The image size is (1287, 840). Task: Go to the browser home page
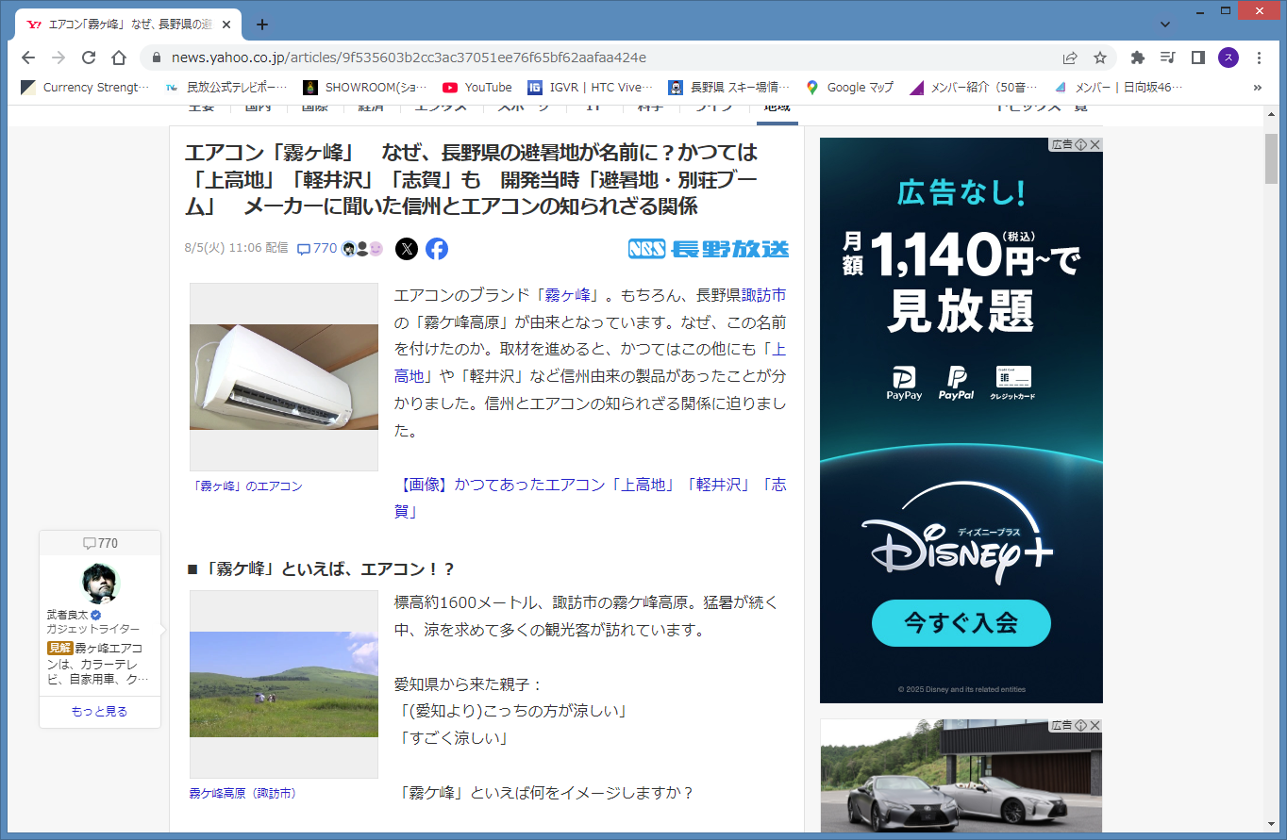tap(119, 58)
